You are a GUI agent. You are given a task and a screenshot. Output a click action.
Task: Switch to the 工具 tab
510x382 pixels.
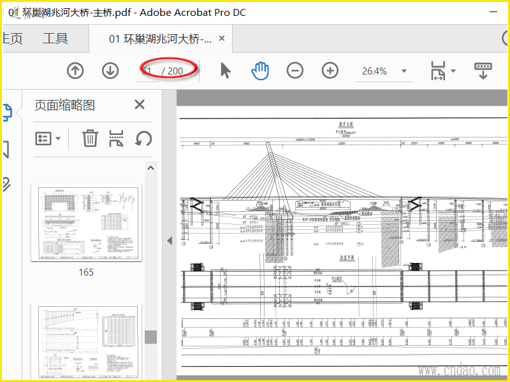[x=55, y=39]
